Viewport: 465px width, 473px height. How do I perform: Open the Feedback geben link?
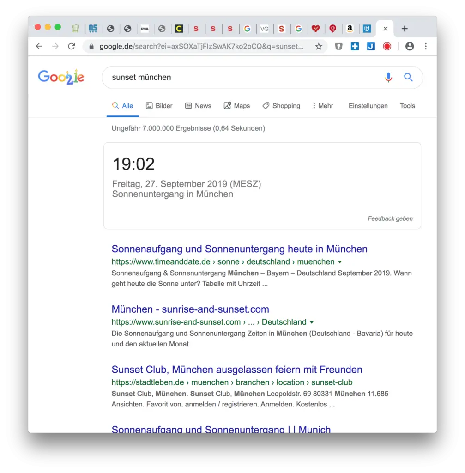[390, 218]
